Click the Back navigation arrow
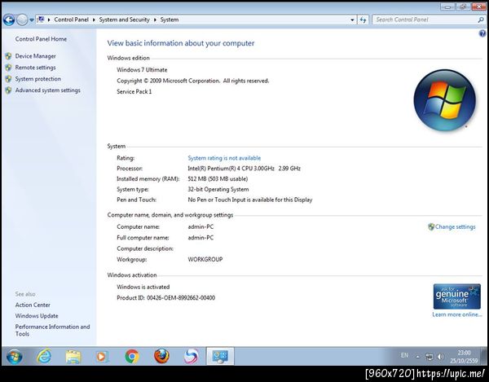The width and height of the screenshot is (489, 382). click(9, 20)
